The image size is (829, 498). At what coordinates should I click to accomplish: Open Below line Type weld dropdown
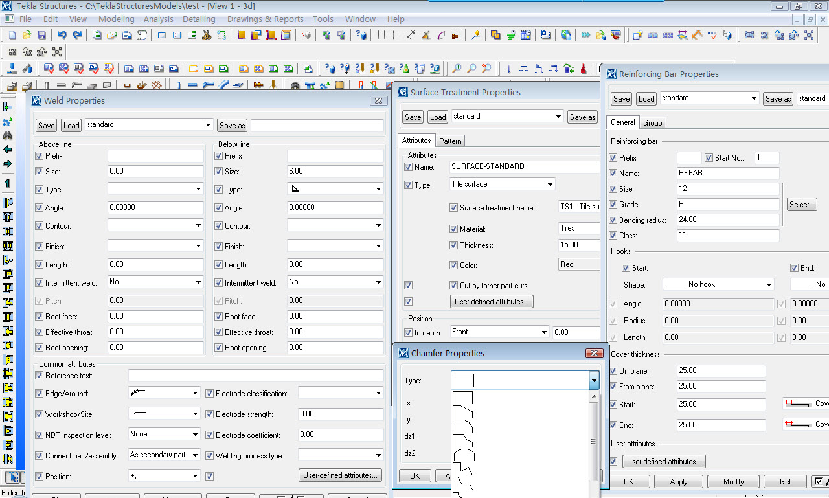(x=378, y=189)
